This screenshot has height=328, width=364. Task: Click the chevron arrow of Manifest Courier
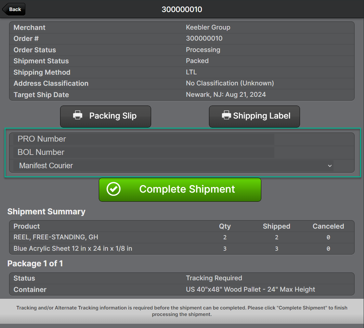(330, 166)
